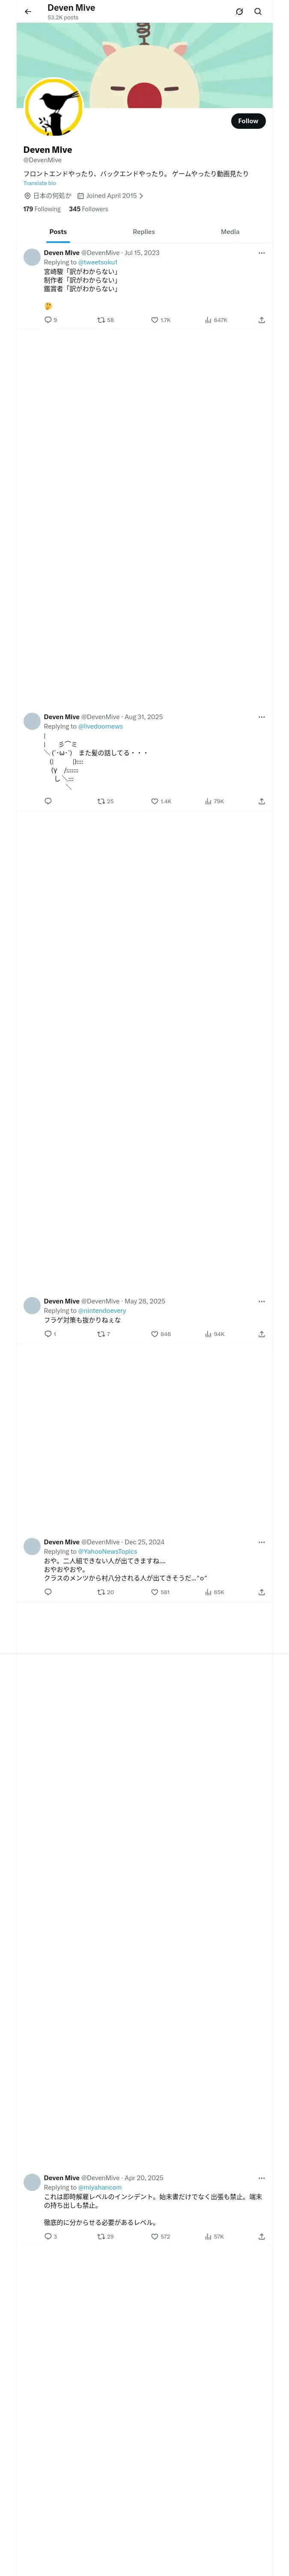Click the Translate bio link
Image resolution: width=289 pixels, height=2576 pixels.
[x=40, y=183]
